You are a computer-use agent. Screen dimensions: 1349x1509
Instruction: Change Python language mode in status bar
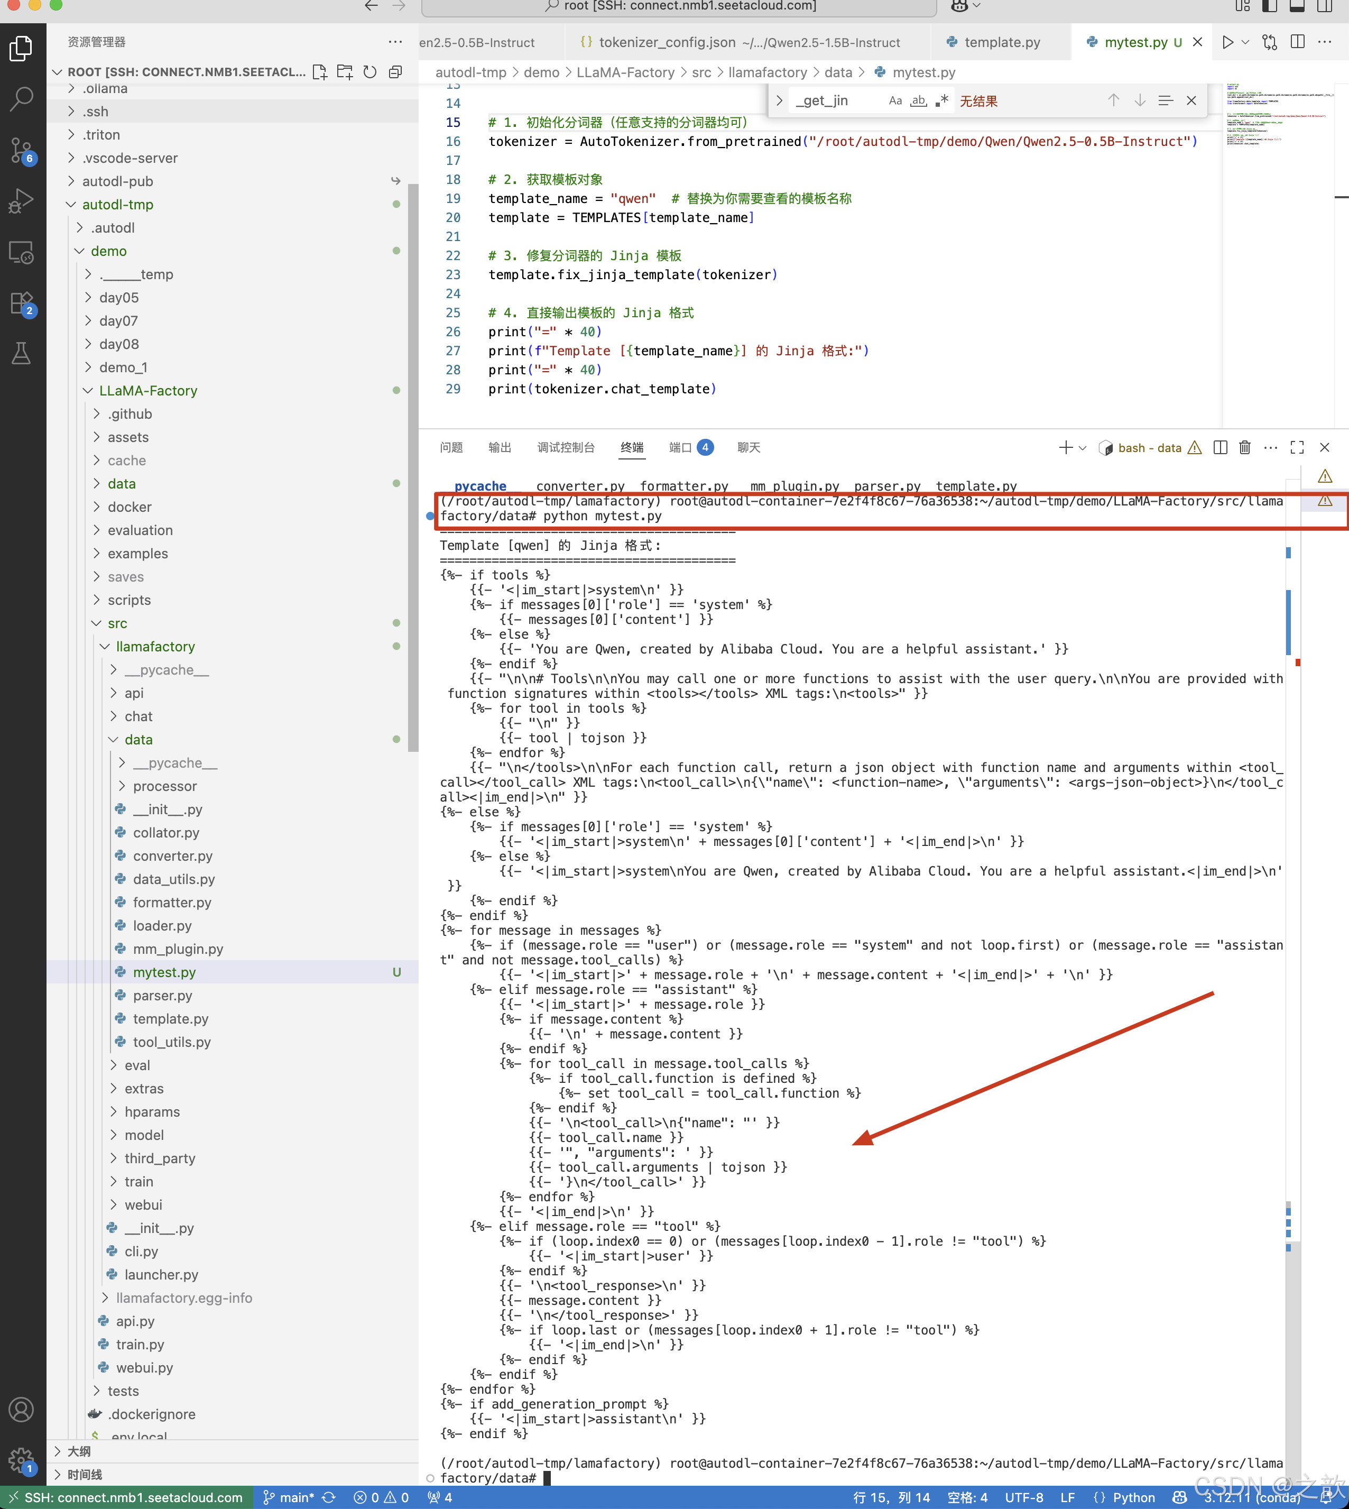[x=1133, y=1497]
